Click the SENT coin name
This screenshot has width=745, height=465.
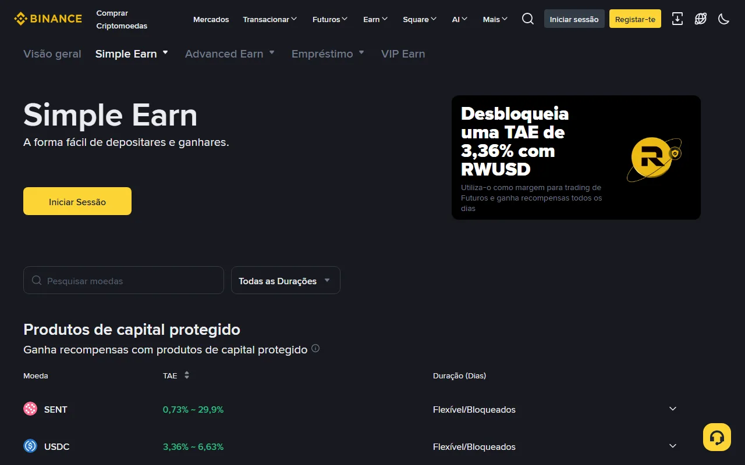56,409
